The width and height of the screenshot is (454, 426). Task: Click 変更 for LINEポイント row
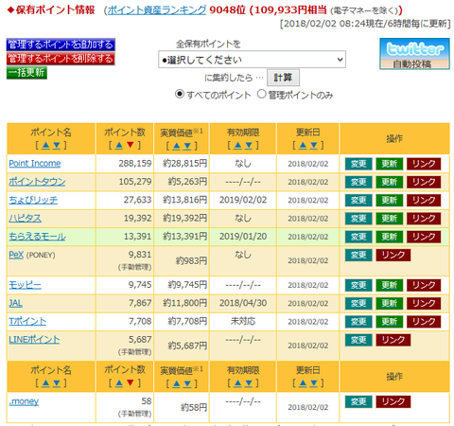coord(358,340)
